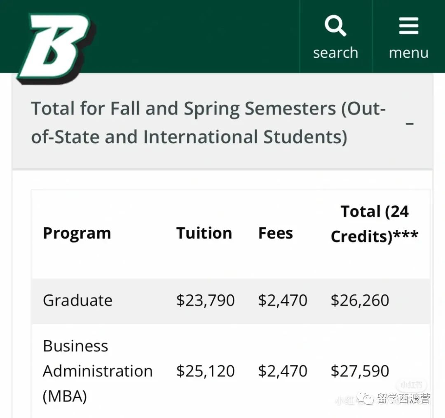The width and height of the screenshot is (445, 418).
Task: Click the MBA total $27,590 cell
Action: (x=360, y=371)
